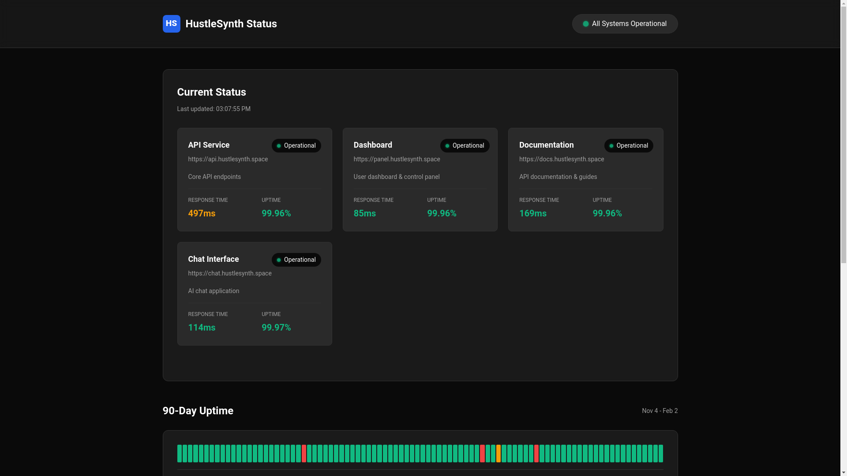Viewport: 847px width, 476px height.
Task: Open the https://docs.hustlesynth.space link
Action: click(562, 159)
